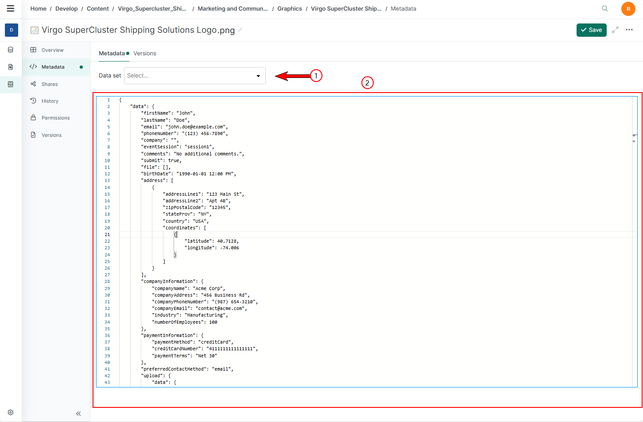Open settings gear in left rail
Screen dimensions: 643x422
click(x=11, y=412)
